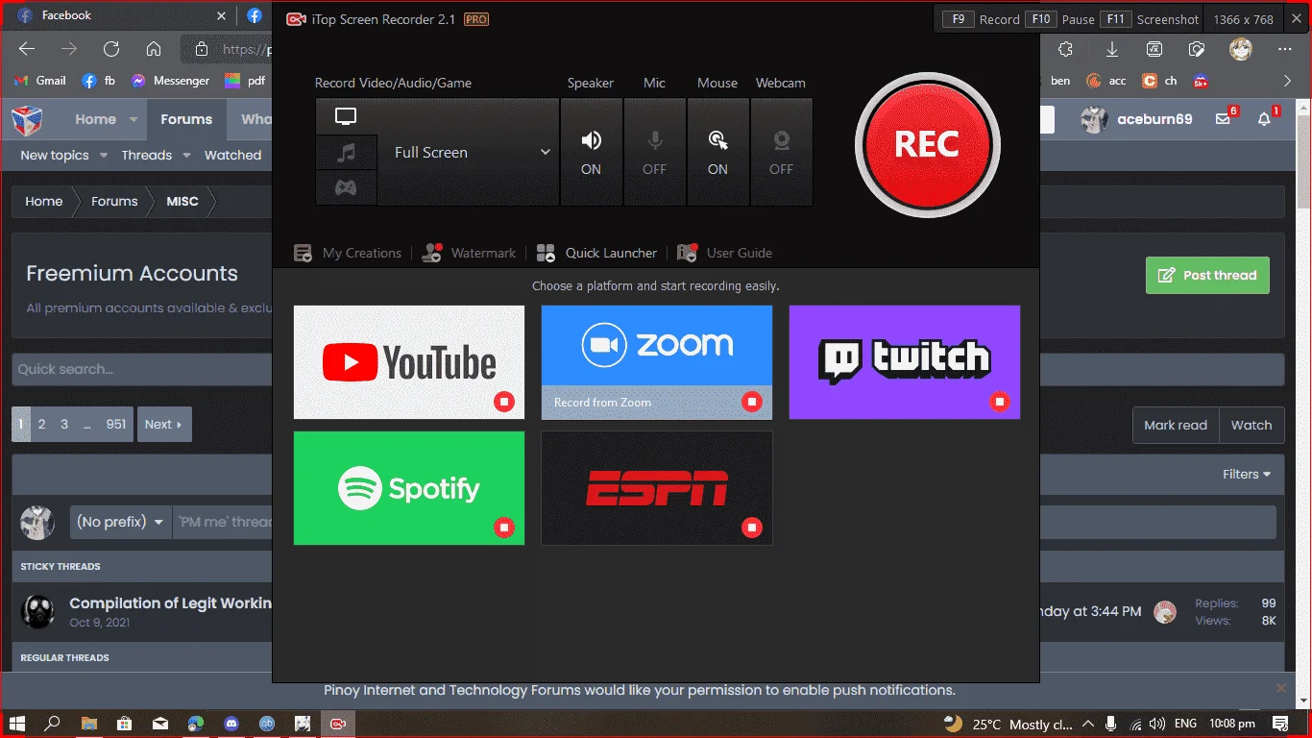Click the forum Next page button
The width and height of the screenshot is (1312, 738).
pos(164,424)
